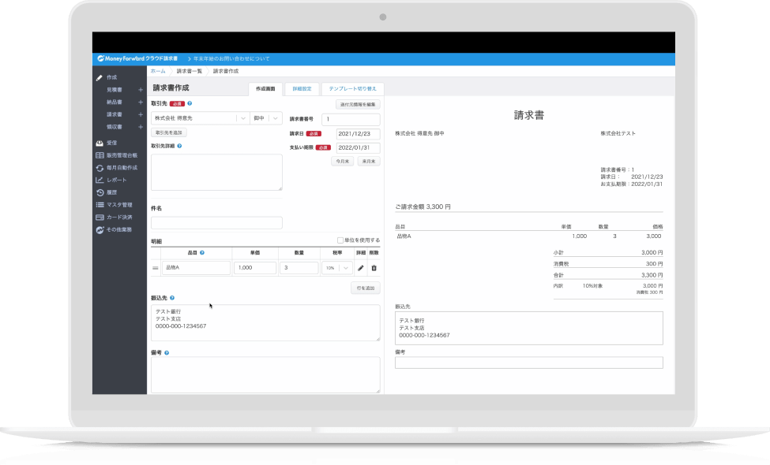Click the pencil icon beside 作成
This screenshot has width=770, height=465.
(100, 77)
